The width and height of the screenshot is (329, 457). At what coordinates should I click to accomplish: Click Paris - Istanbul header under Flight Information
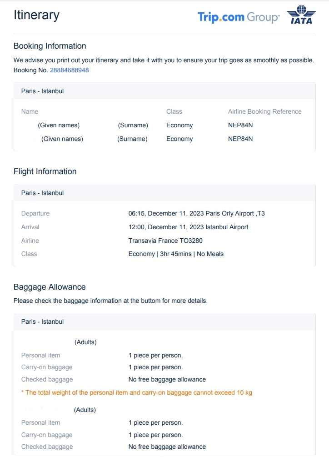click(42, 193)
